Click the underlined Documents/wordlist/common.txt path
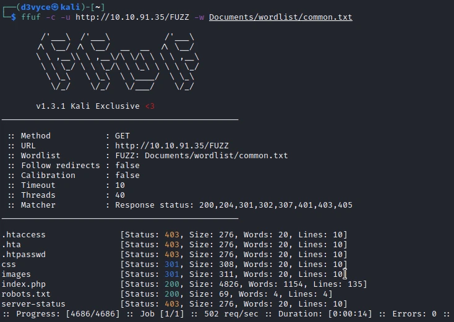The width and height of the screenshot is (454, 322). pyautogui.click(x=280, y=17)
